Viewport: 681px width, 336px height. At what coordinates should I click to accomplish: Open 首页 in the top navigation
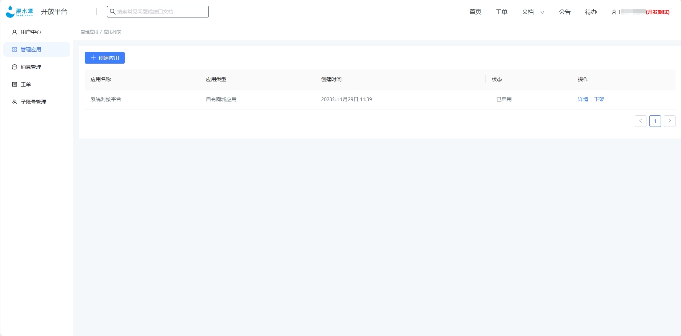pyautogui.click(x=475, y=12)
